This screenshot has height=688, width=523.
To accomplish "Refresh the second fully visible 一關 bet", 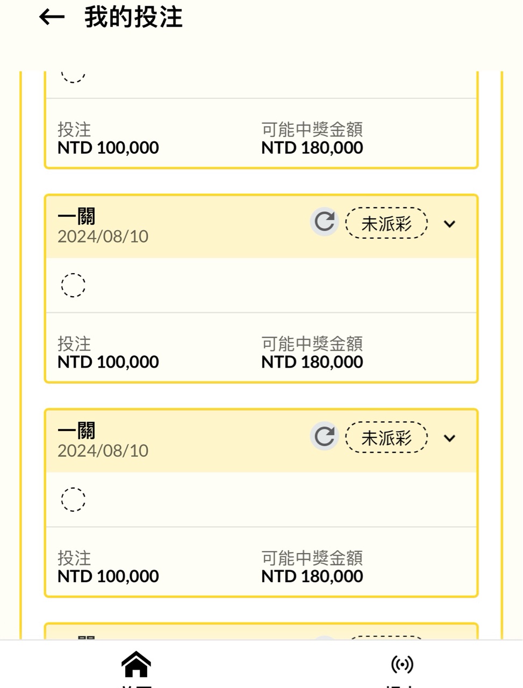I will click(324, 436).
